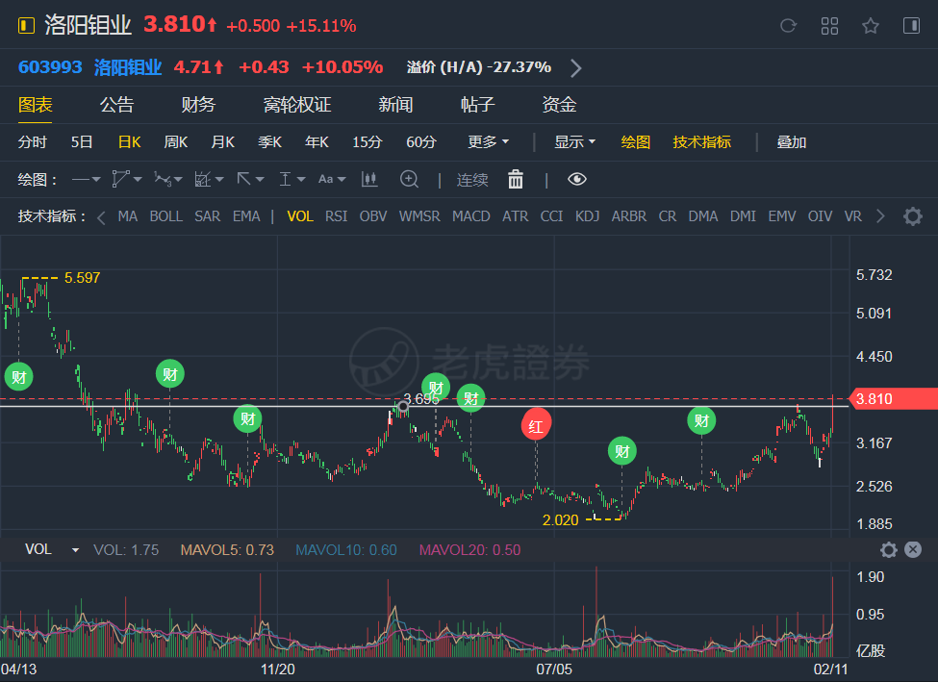Select the arrow drawing tool
This screenshot has width=938, height=682.
click(x=243, y=179)
